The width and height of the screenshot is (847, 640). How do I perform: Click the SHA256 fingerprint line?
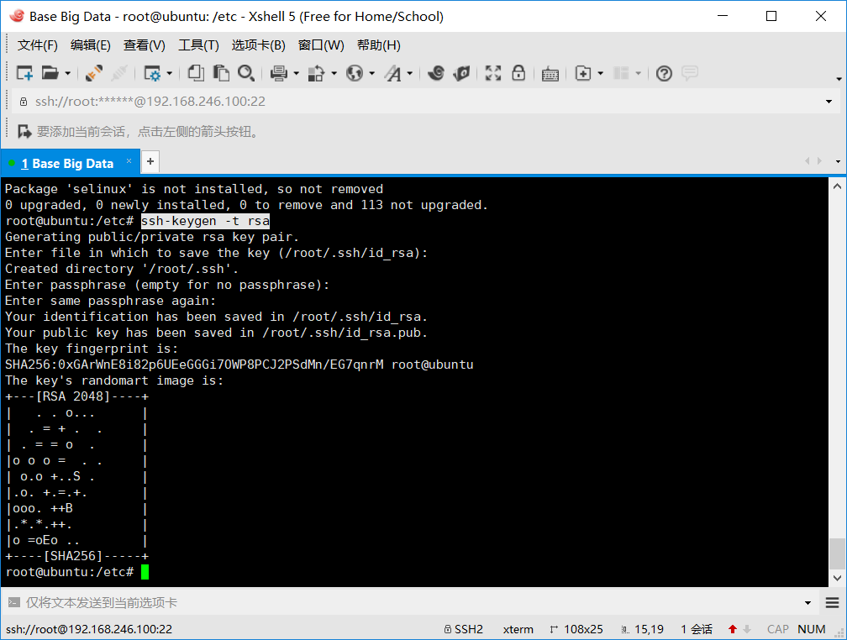239,365
